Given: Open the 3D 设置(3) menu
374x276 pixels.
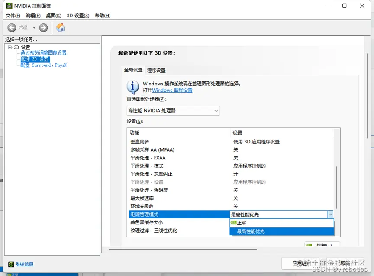Looking at the screenshot, I should pos(79,16).
